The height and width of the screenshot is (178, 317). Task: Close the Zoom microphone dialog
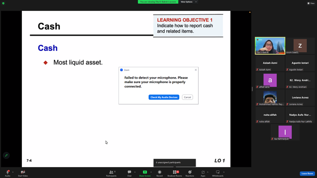(x=196, y=70)
